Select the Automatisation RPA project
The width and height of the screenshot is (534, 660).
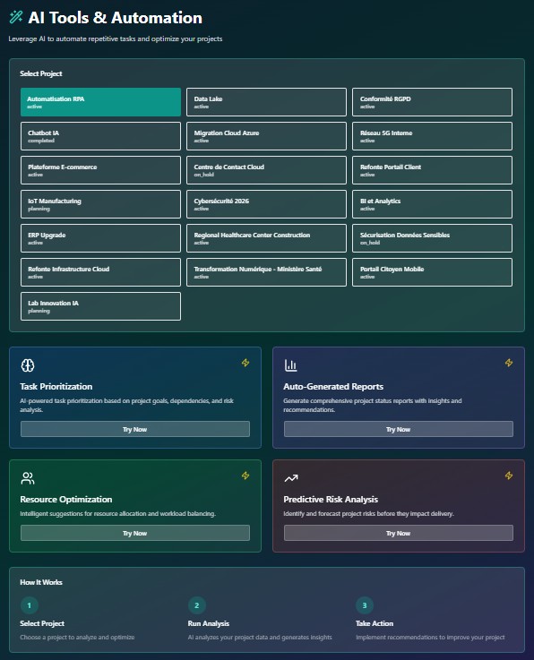click(x=100, y=102)
